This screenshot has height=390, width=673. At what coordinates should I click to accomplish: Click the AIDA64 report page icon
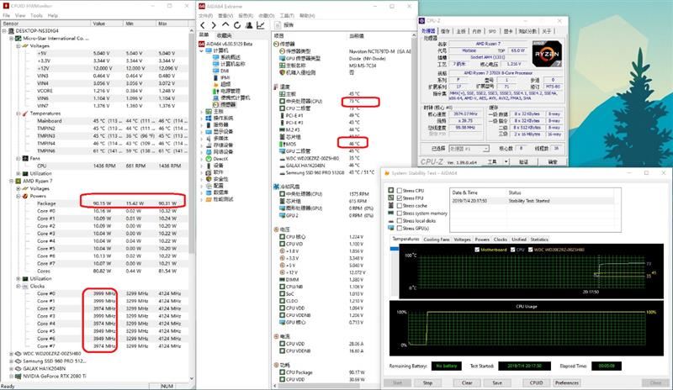point(278,25)
